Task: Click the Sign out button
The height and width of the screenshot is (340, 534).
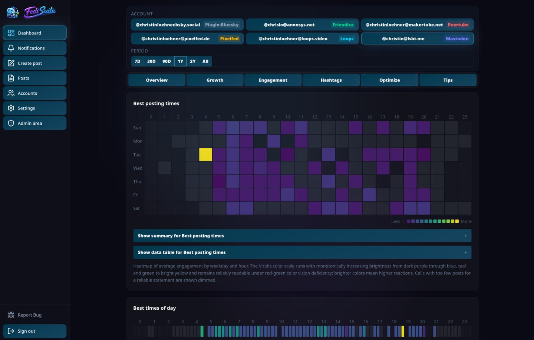Action: coord(34,331)
